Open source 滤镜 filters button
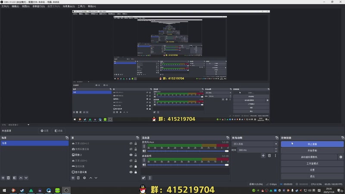The width and height of the screenshot is (345, 194). coord(59,131)
